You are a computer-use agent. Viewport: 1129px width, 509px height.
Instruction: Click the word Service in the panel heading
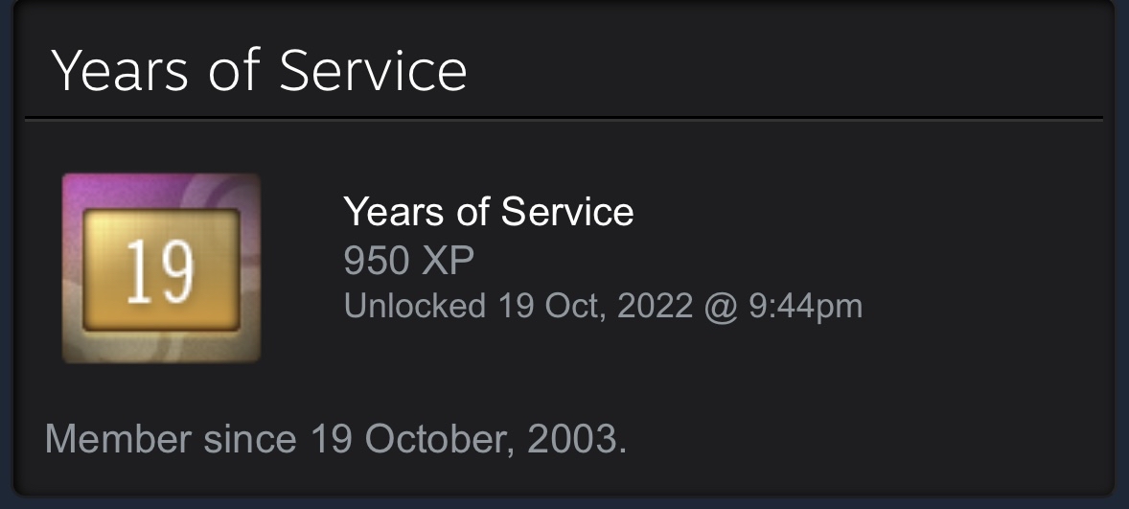pyautogui.click(x=373, y=71)
